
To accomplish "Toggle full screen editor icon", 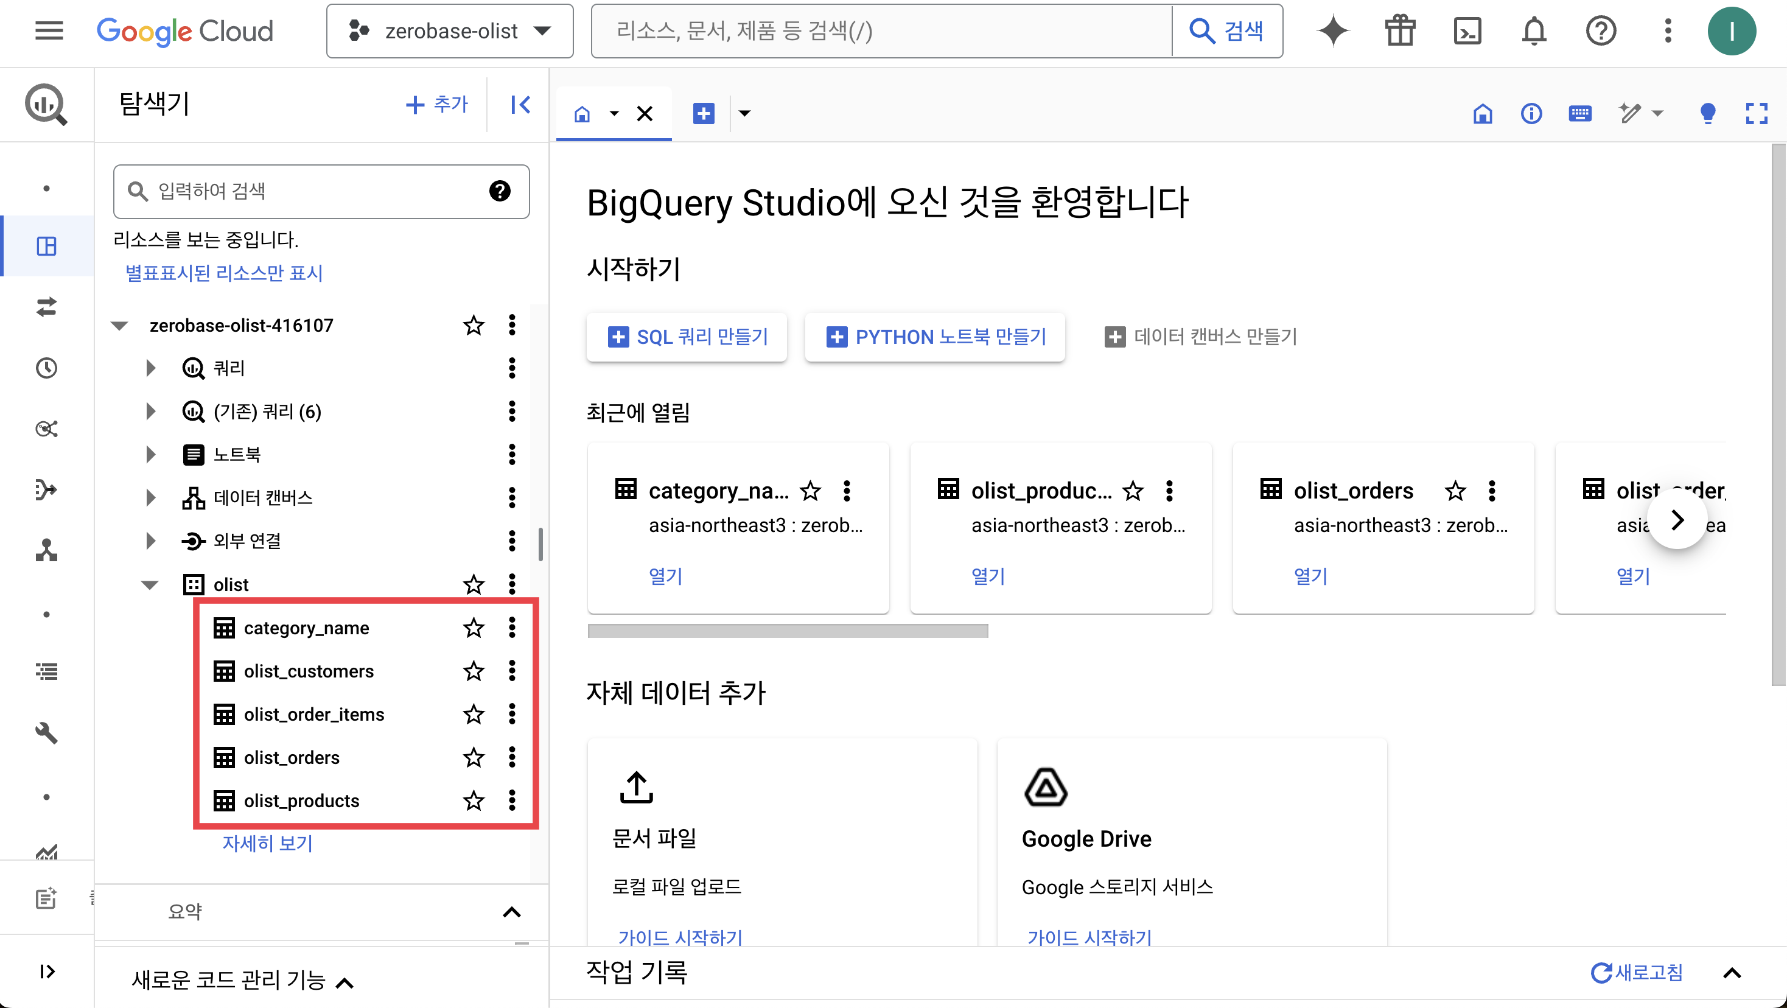I will [1756, 113].
